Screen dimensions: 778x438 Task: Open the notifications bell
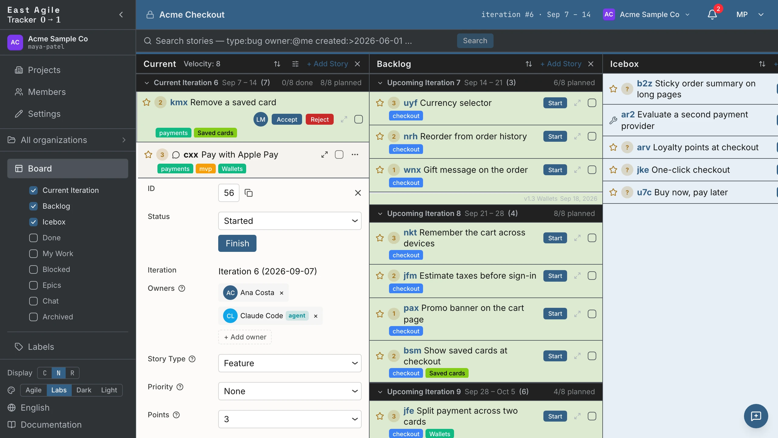coord(712,15)
